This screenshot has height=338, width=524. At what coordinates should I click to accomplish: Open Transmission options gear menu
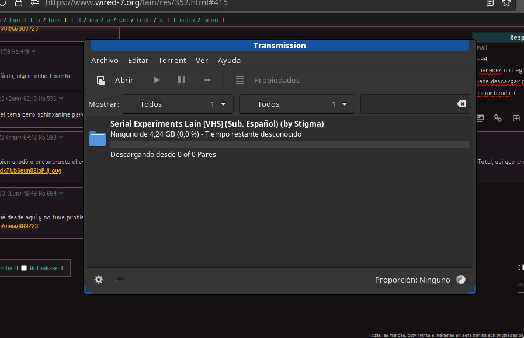(x=99, y=280)
